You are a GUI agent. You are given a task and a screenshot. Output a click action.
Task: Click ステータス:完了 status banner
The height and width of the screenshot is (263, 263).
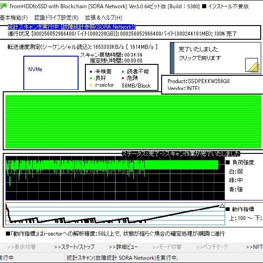181,153
